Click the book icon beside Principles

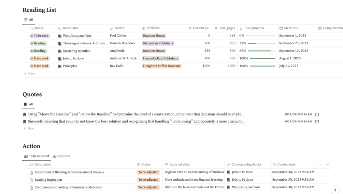coord(60,66)
